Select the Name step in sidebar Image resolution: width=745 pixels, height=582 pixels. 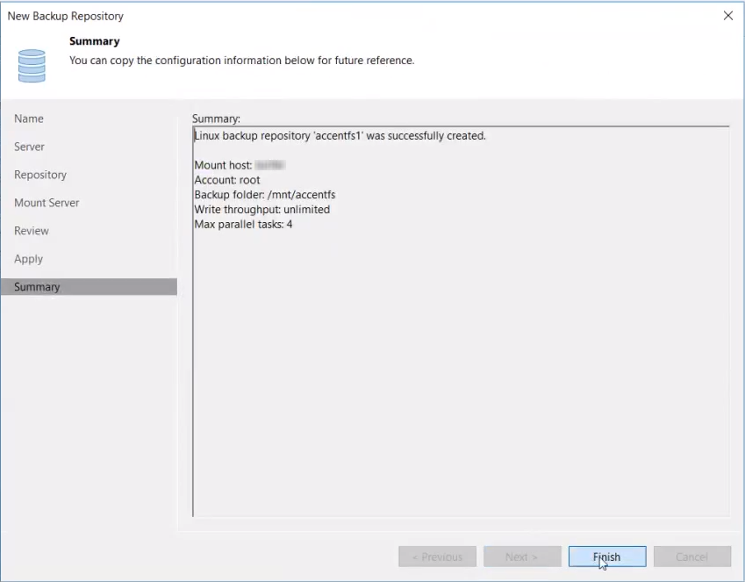click(29, 119)
